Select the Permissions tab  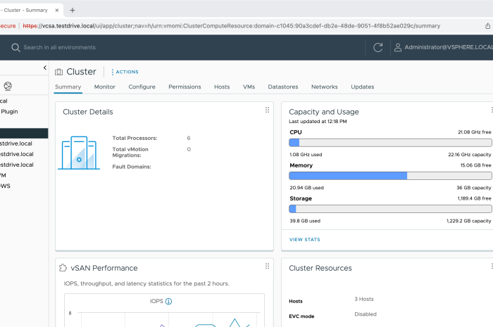coord(185,86)
